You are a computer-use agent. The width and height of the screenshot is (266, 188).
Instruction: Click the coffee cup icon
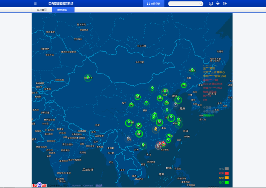(x=218, y=3)
